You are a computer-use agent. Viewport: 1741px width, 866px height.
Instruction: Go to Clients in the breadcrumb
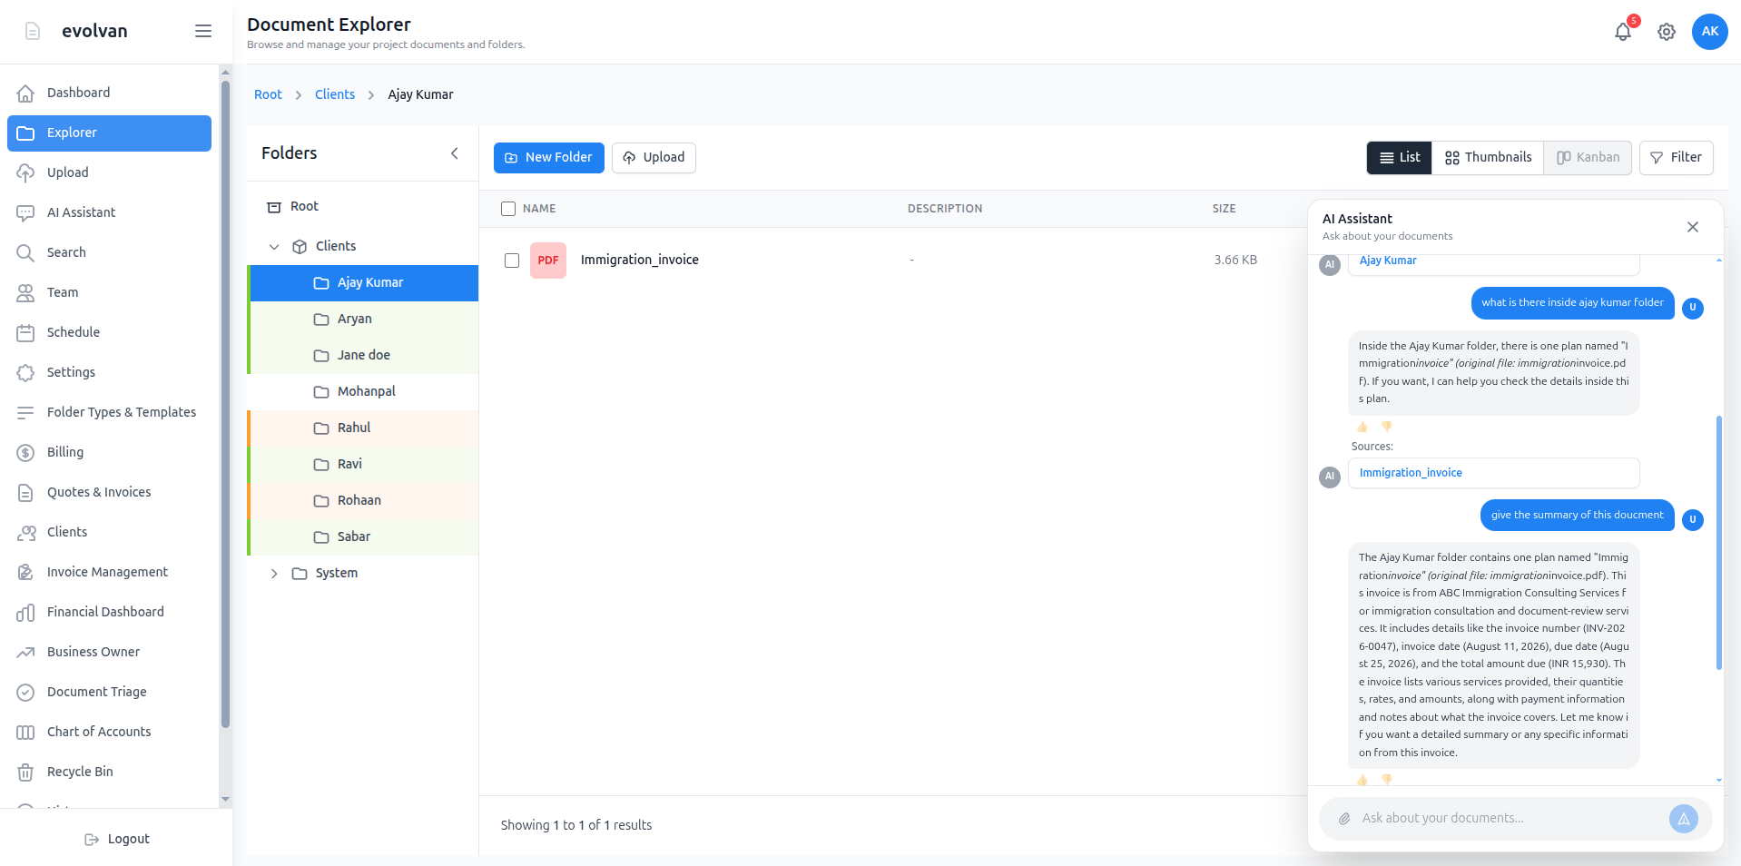pos(335,94)
